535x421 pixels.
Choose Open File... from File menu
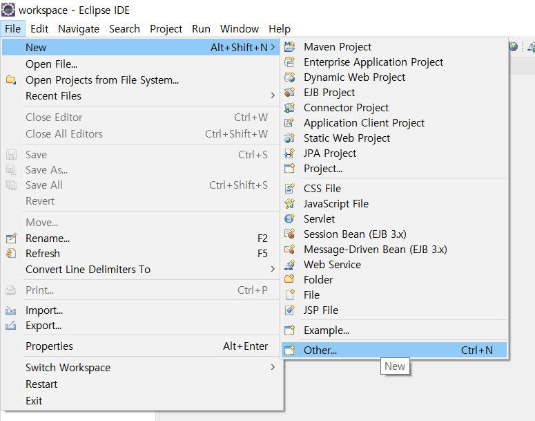point(141,64)
